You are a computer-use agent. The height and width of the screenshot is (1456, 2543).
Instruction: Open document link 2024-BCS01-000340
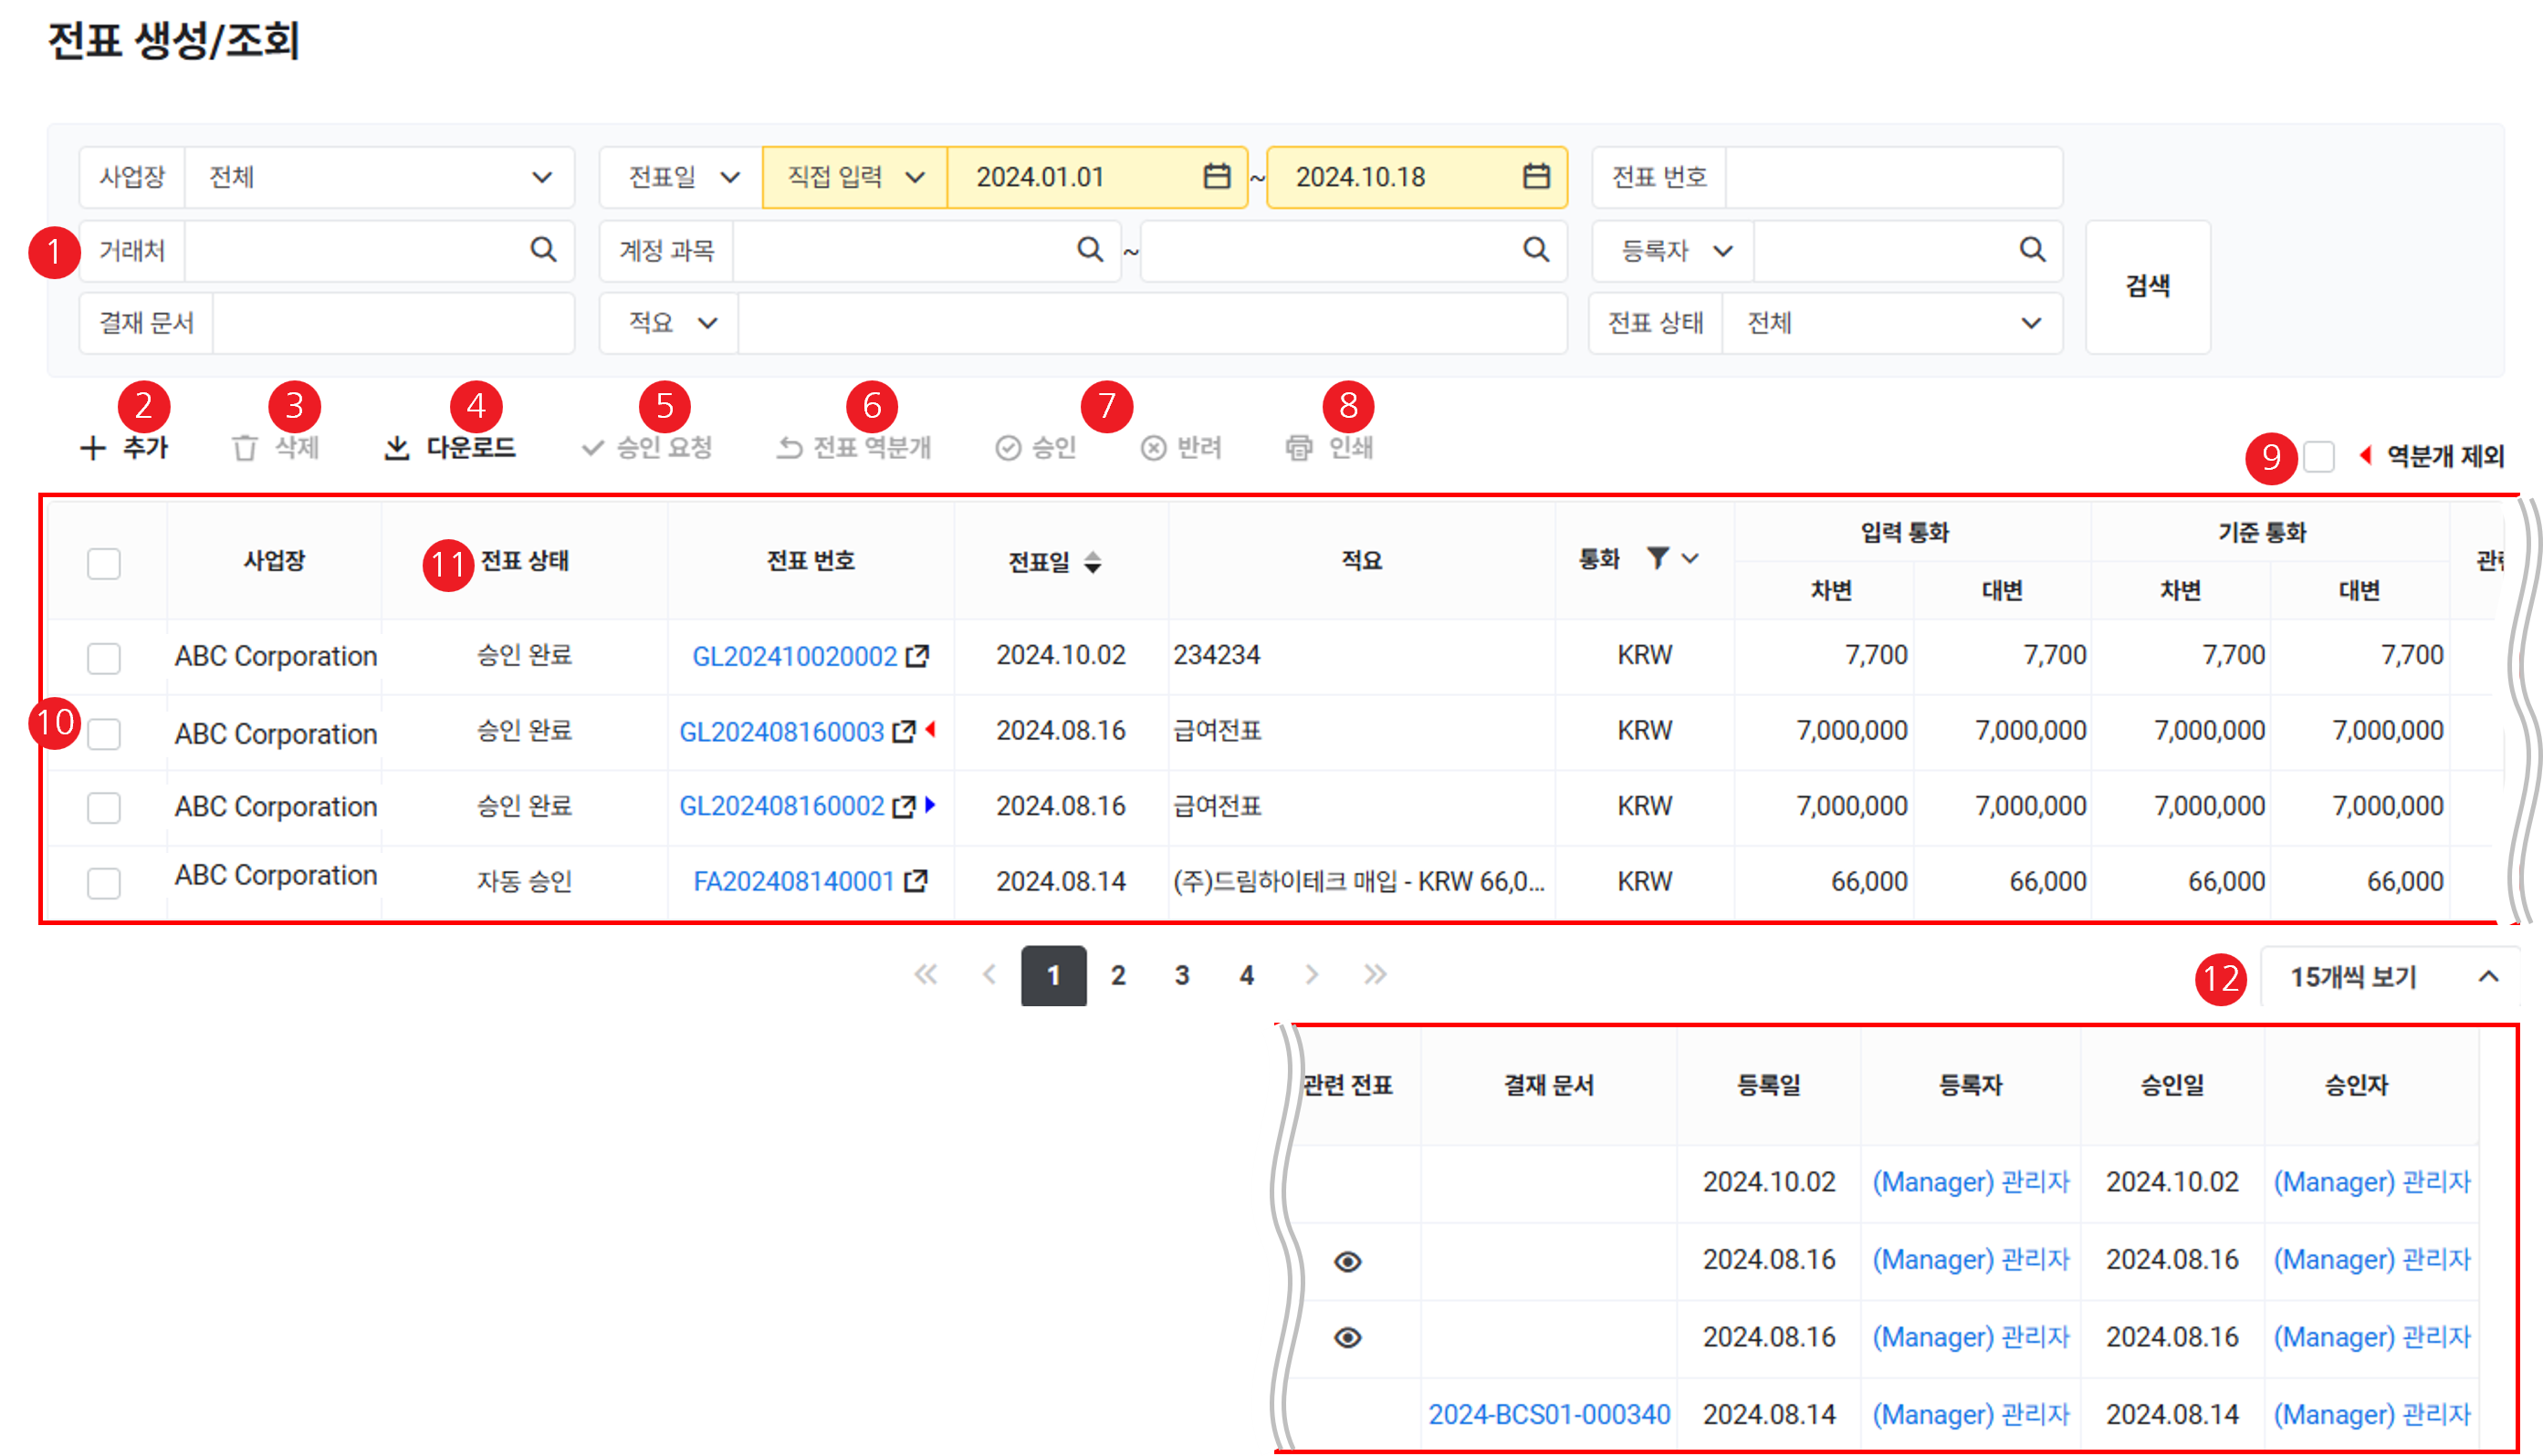(1549, 1414)
